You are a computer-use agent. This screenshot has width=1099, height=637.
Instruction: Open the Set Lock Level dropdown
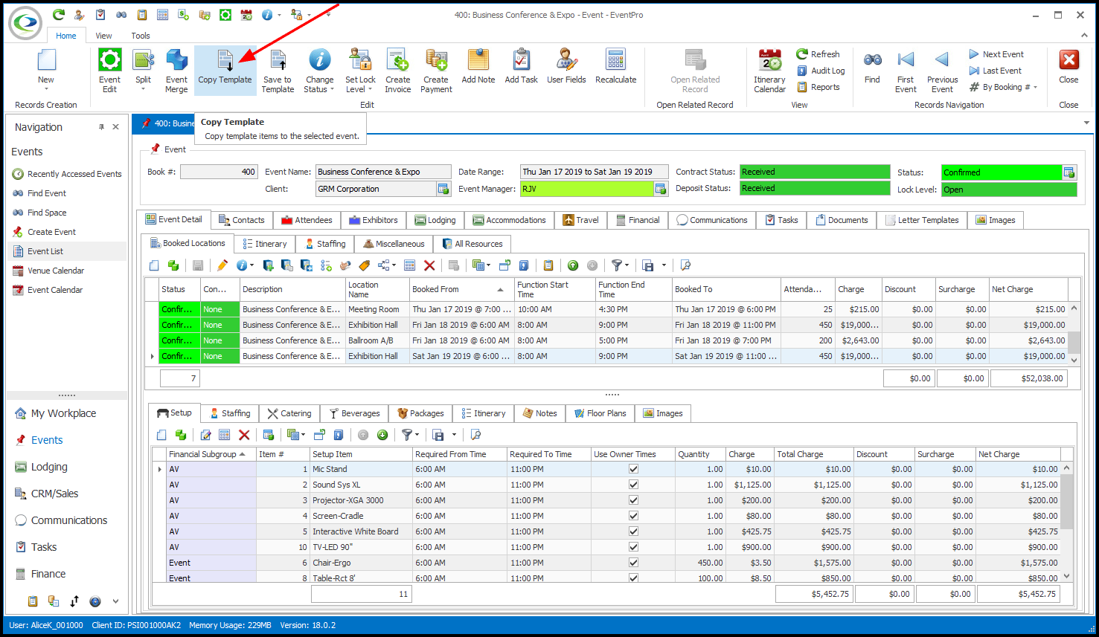[x=370, y=90]
